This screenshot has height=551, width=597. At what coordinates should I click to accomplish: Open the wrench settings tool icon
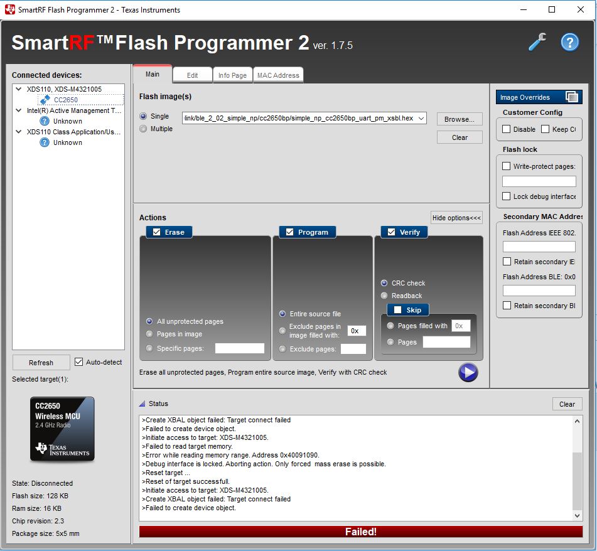[537, 42]
